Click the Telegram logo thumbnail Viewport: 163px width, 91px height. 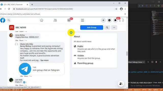25,69
